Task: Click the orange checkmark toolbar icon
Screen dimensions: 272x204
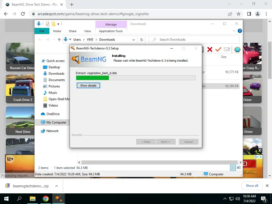Action: click(x=218, y=49)
